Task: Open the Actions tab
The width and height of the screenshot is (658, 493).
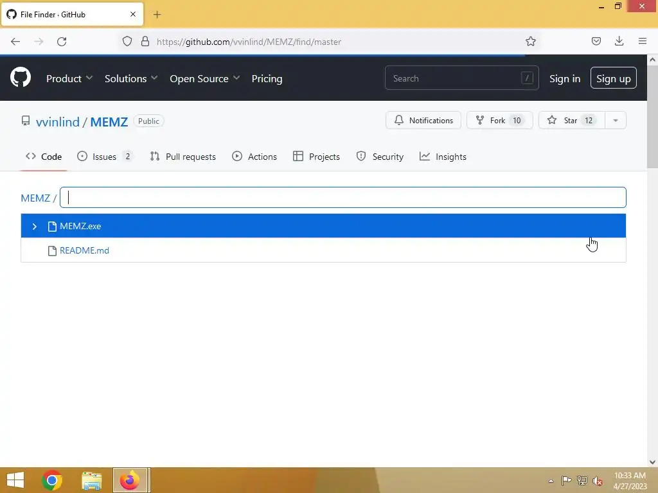Action: point(254,157)
